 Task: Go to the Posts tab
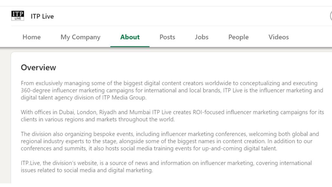pyautogui.click(x=167, y=37)
